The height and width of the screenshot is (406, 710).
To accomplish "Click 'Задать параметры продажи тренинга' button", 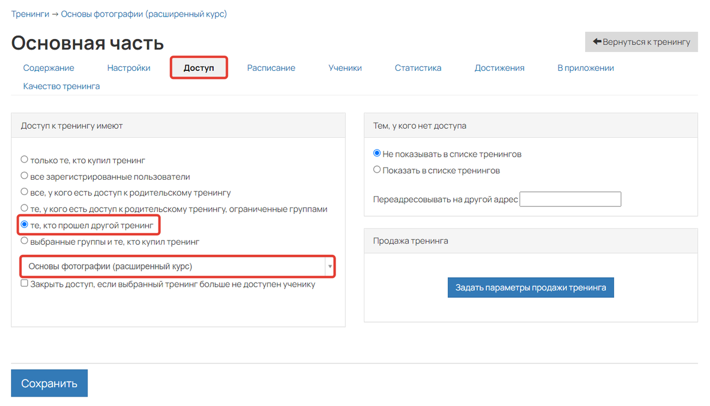I will coord(530,288).
